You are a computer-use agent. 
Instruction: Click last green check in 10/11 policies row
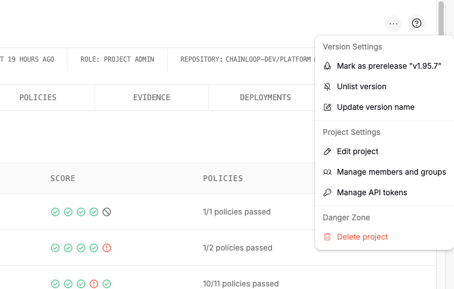point(107,283)
